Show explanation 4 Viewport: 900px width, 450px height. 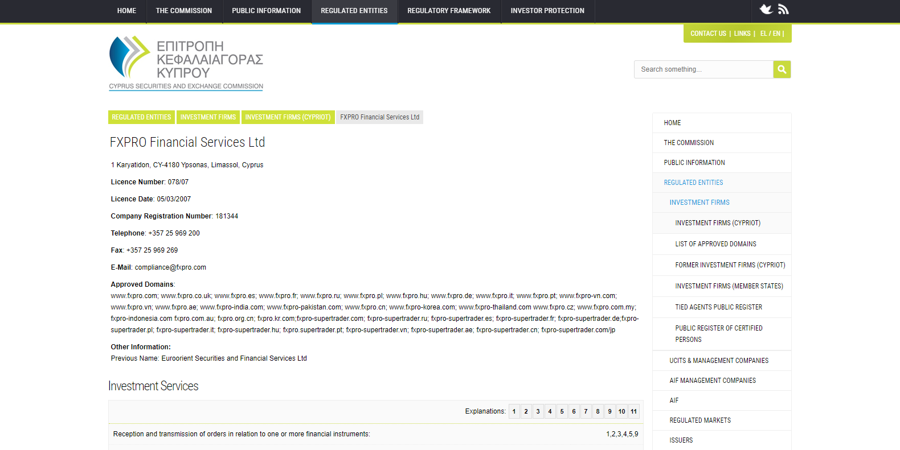pos(550,411)
